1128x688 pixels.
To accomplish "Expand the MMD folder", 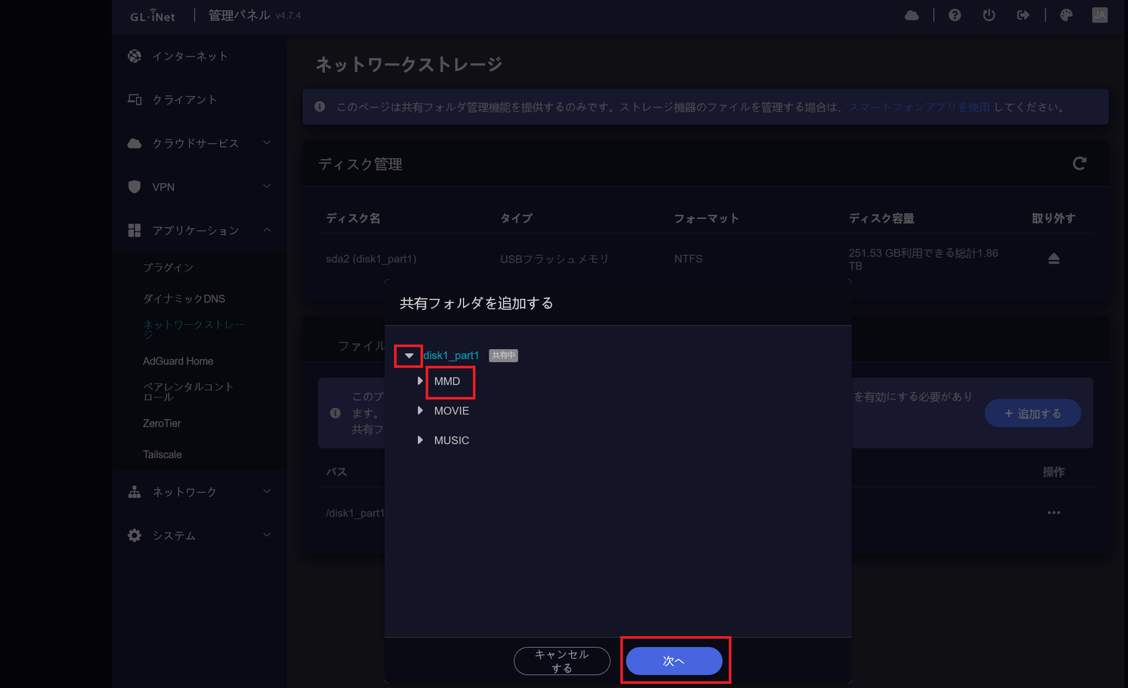I will click(420, 381).
